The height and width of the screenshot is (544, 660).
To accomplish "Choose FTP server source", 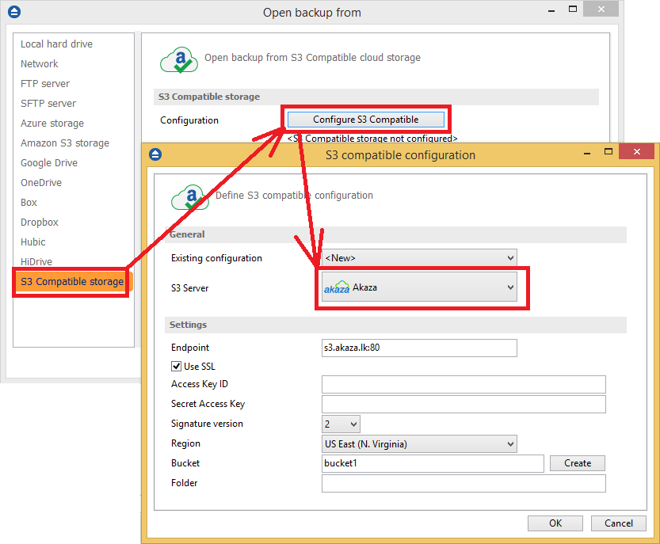I will 45,84.
